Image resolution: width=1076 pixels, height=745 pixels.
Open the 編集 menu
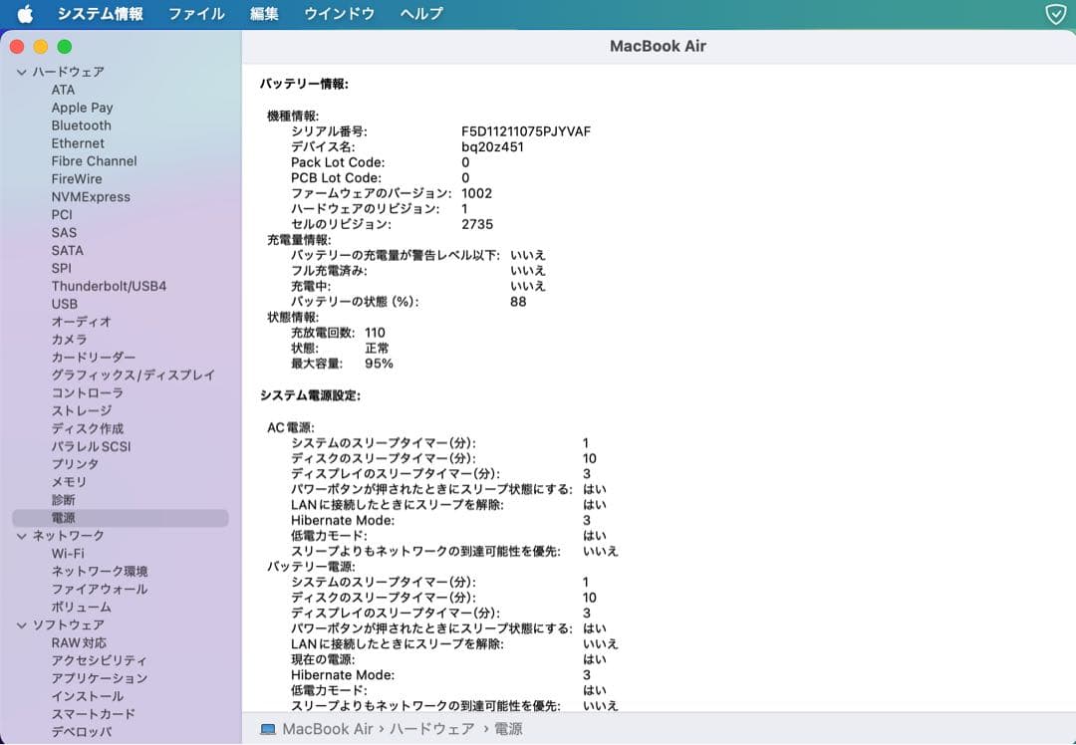264,14
